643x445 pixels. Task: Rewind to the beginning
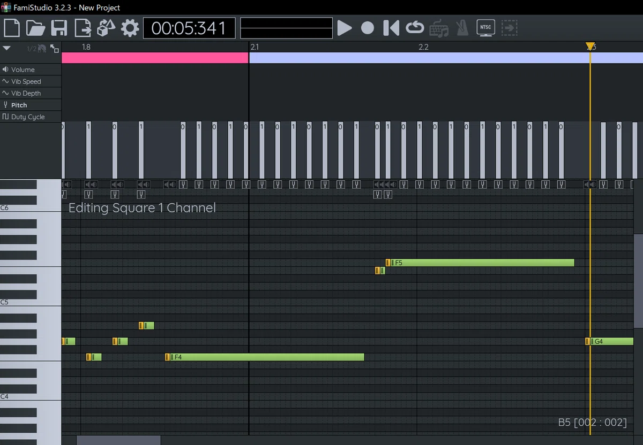pos(391,28)
